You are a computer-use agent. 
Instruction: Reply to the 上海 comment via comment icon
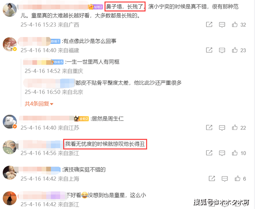[225, 179]
